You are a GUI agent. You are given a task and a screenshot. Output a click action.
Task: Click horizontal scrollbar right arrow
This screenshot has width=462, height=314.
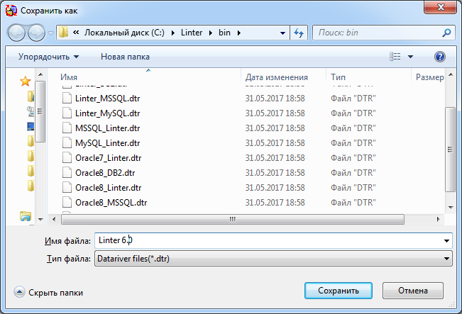[x=438, y=219]
